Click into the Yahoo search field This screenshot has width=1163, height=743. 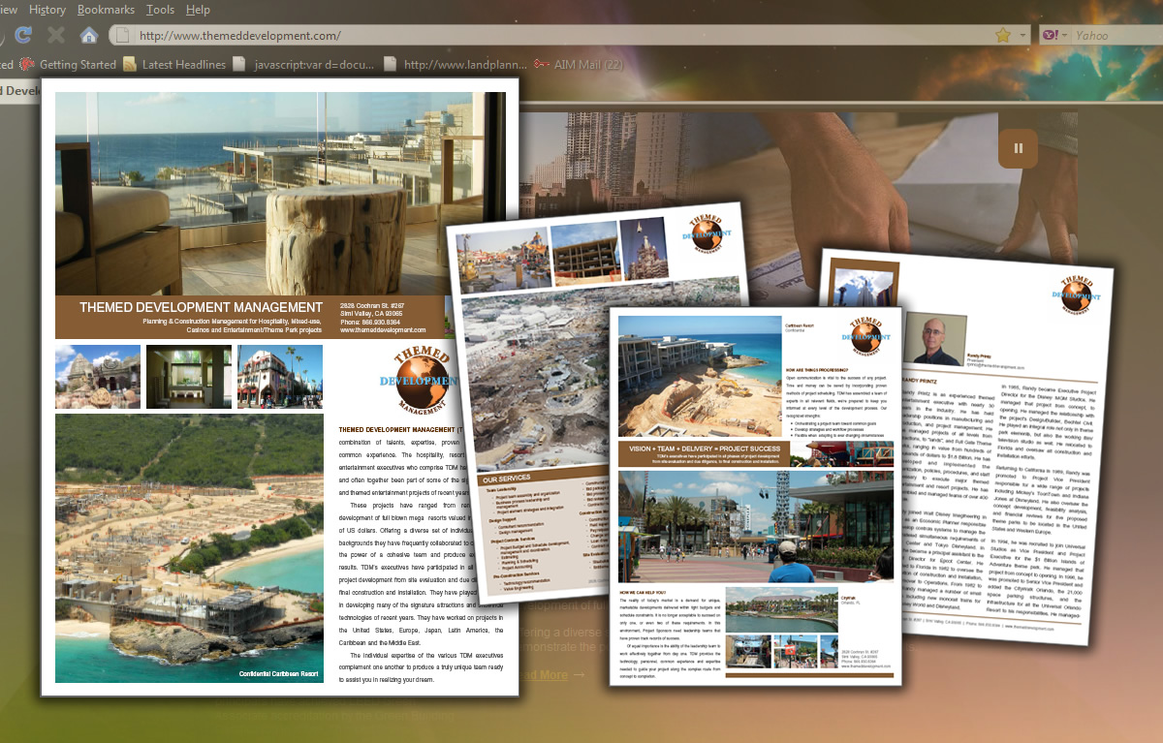[1117, 36]
